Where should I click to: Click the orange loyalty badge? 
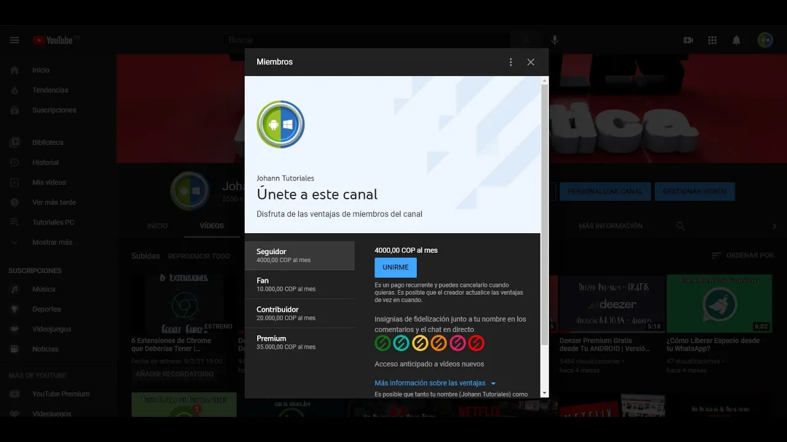pyautogui.click(x=439, y=343)
